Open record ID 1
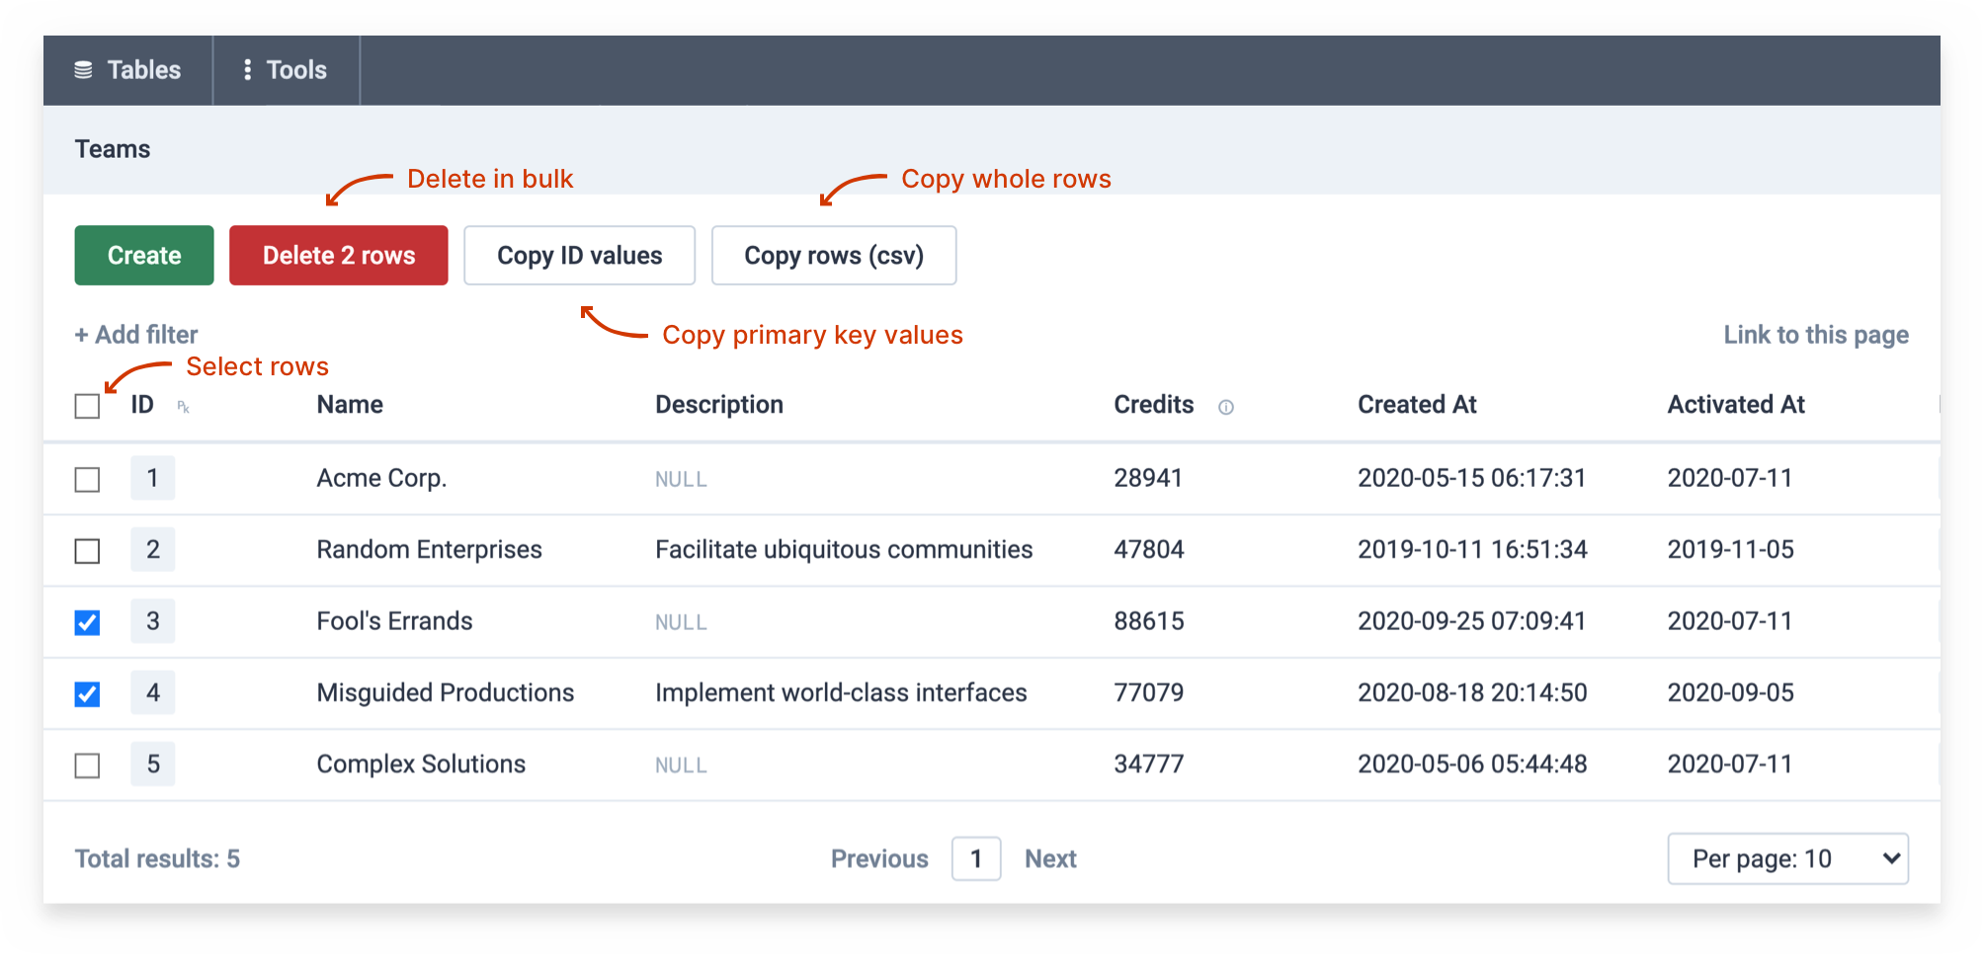 [x=153, y=478]
